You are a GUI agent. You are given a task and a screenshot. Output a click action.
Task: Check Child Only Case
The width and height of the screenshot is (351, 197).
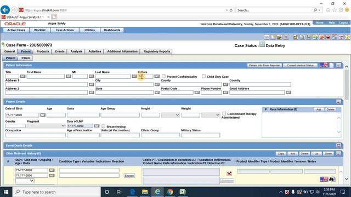[x=203, y=77]
